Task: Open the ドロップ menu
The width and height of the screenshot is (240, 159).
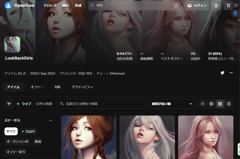Action: 50,5
